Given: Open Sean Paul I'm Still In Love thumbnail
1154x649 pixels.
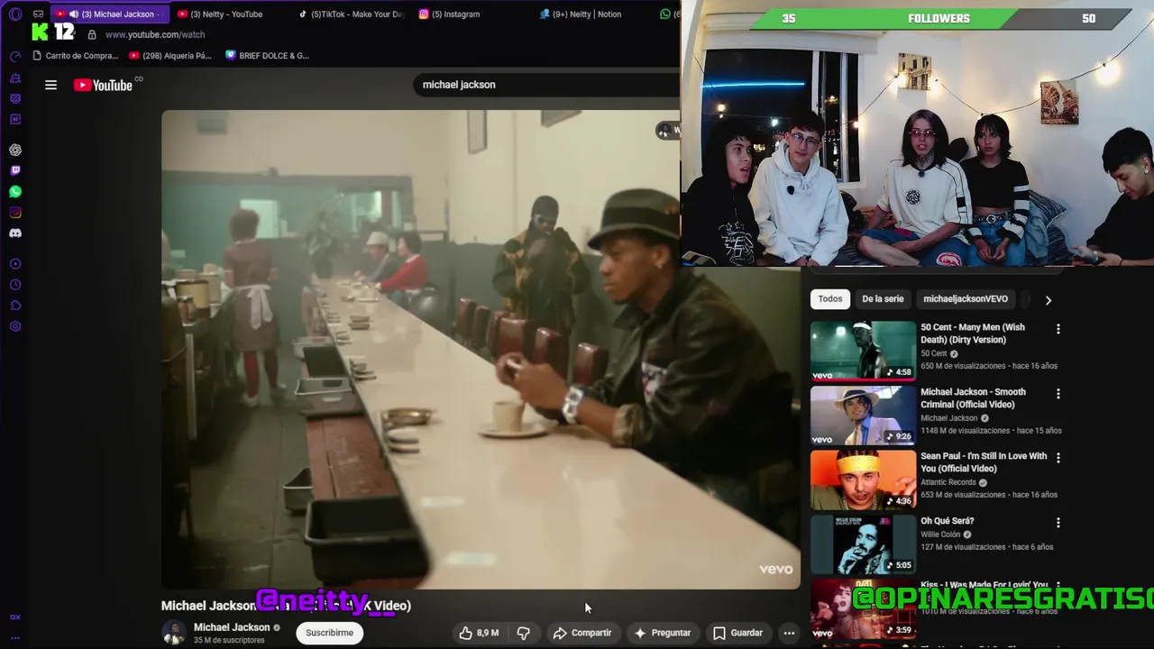Looking at the screenshot, I should point(863,480).
